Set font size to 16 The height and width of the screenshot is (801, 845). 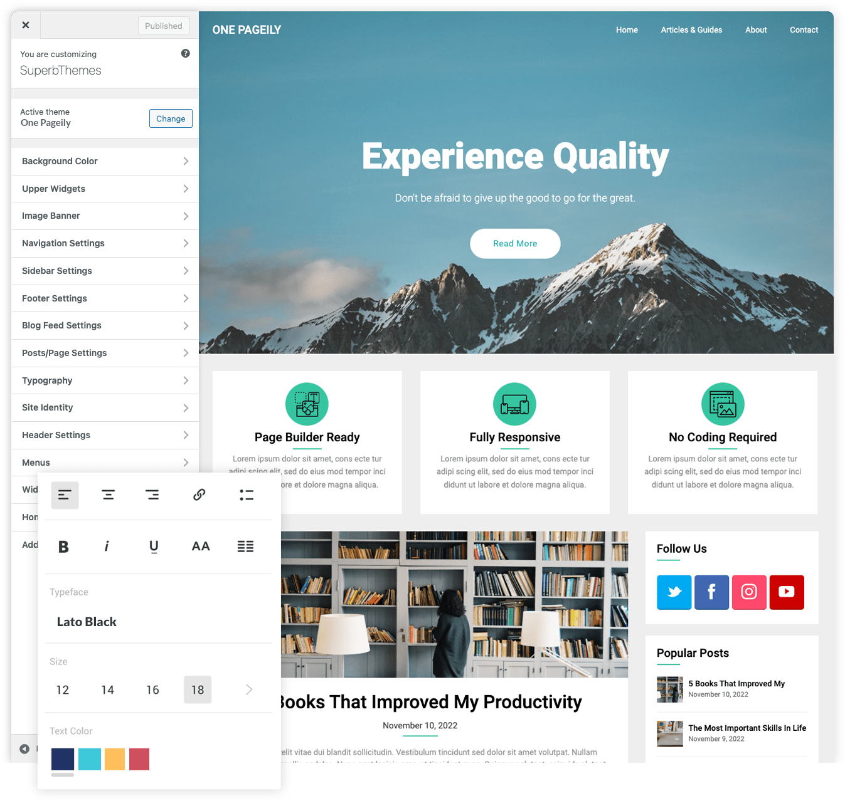[152, 690]
